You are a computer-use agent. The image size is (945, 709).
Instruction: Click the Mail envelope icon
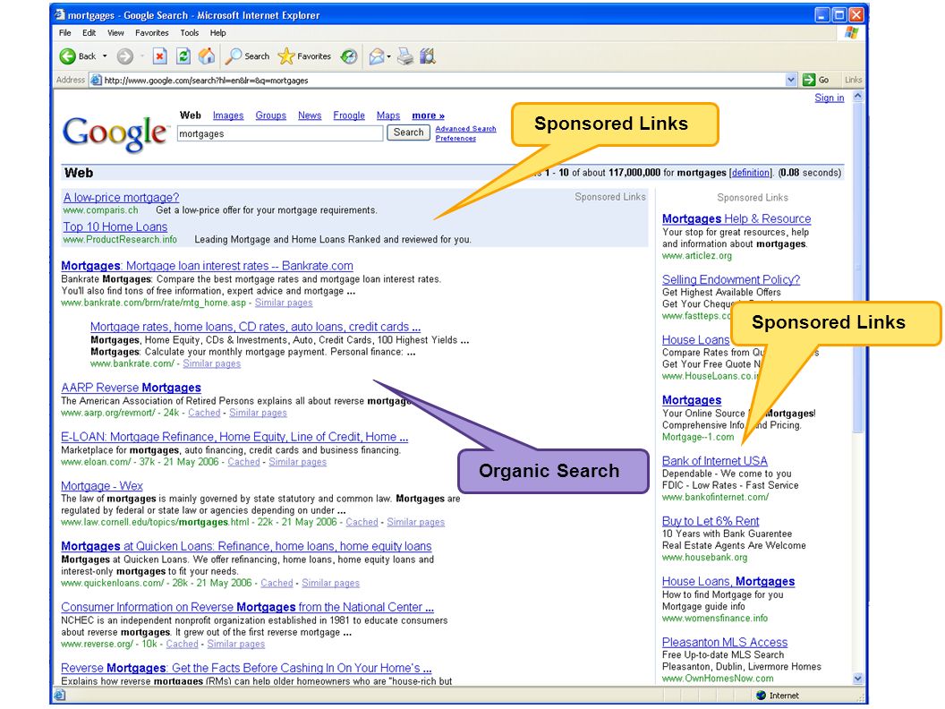click(x=377, y=56)
